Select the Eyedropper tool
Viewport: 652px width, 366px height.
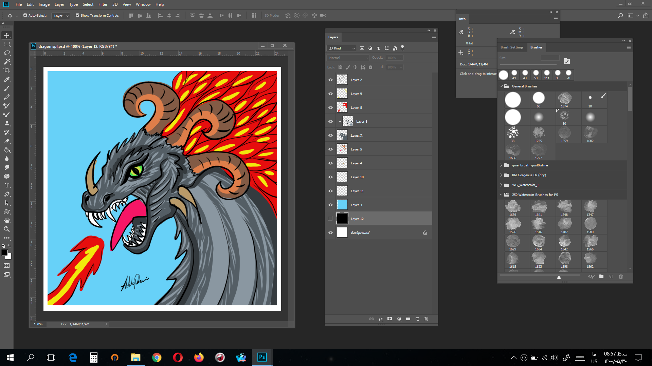click(x=7, y=79)
